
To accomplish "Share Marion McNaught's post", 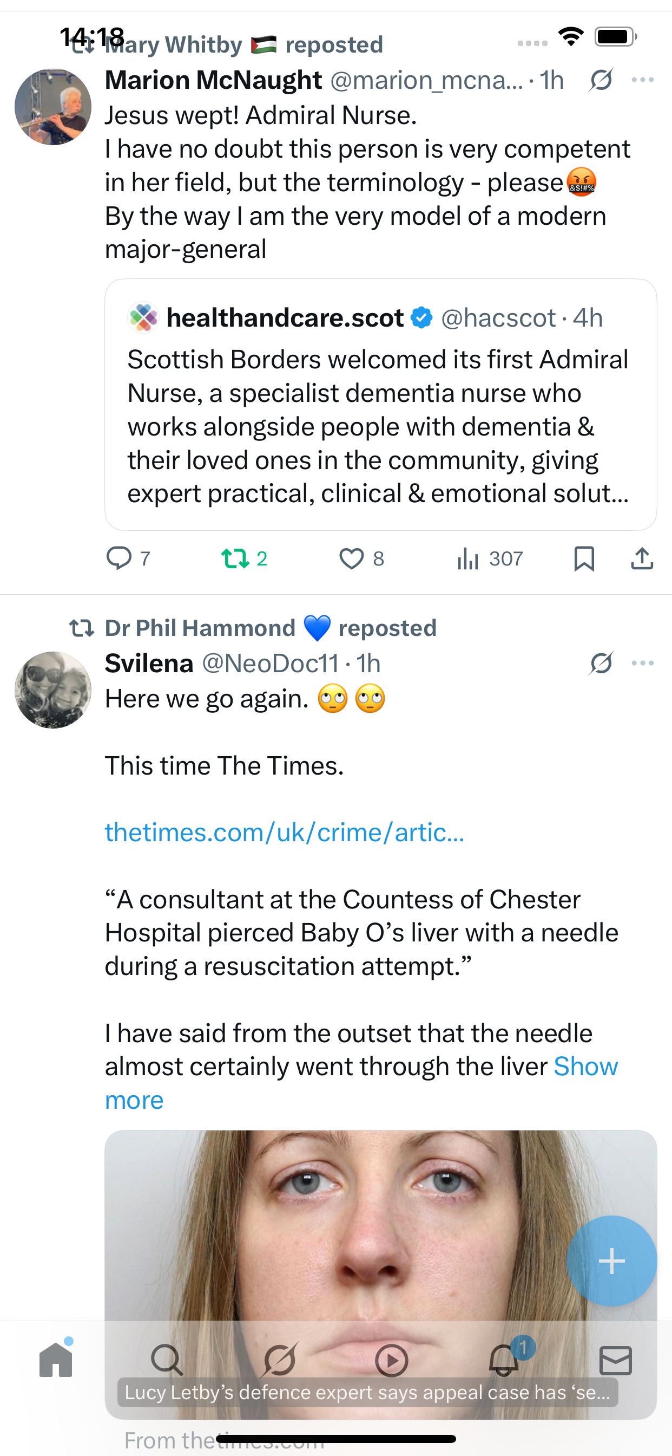I will coord(642,558).
